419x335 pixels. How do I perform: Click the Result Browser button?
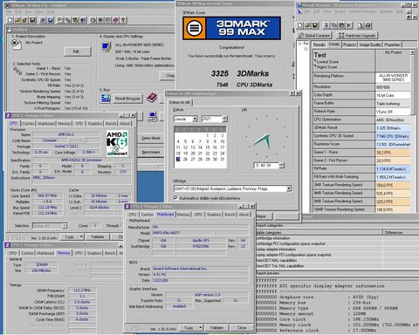click(x=127, y=99)
